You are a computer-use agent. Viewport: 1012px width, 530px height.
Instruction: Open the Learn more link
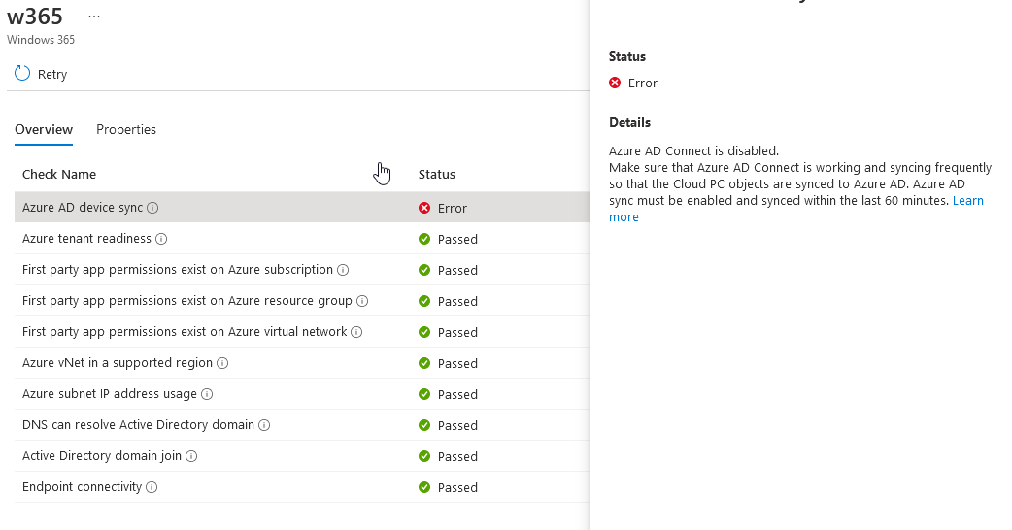pos(967,201)
